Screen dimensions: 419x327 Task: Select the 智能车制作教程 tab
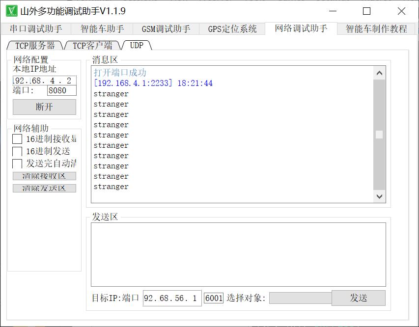pos(374,28)
